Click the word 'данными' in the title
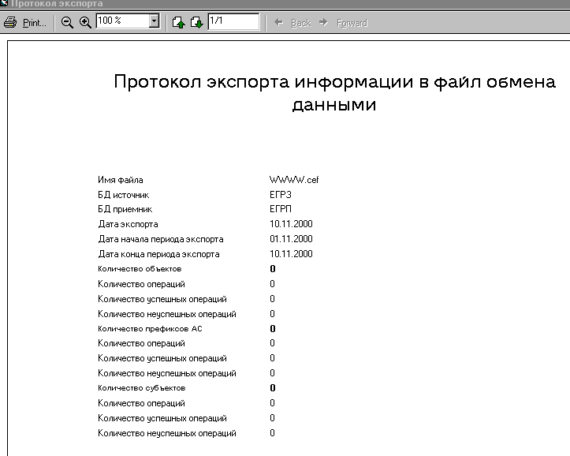 (x=334, y=105)
